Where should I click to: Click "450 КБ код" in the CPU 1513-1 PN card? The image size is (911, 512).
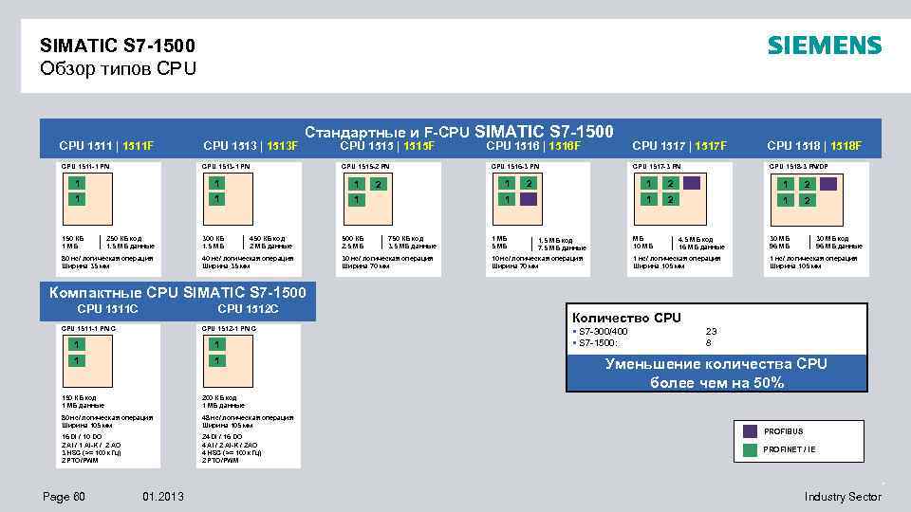pos(267,239)
